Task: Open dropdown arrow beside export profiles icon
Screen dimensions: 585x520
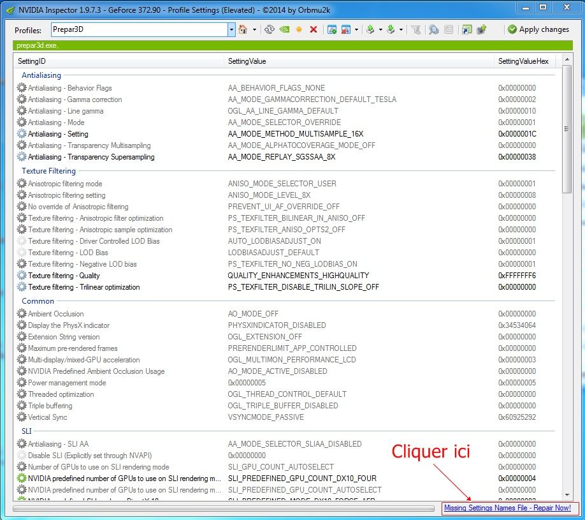Action: pos(380,29)
